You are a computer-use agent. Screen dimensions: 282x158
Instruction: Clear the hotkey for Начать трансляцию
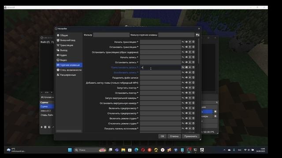tap(186, 42)
